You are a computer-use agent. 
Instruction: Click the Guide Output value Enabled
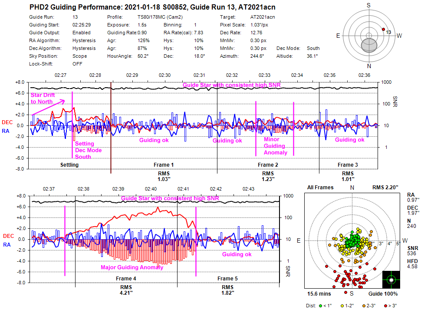pos(82,33)
